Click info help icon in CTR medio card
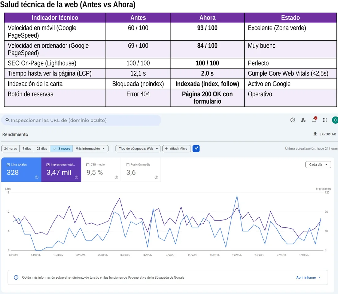Screen dimensions: 338x294 pos(116,177)
